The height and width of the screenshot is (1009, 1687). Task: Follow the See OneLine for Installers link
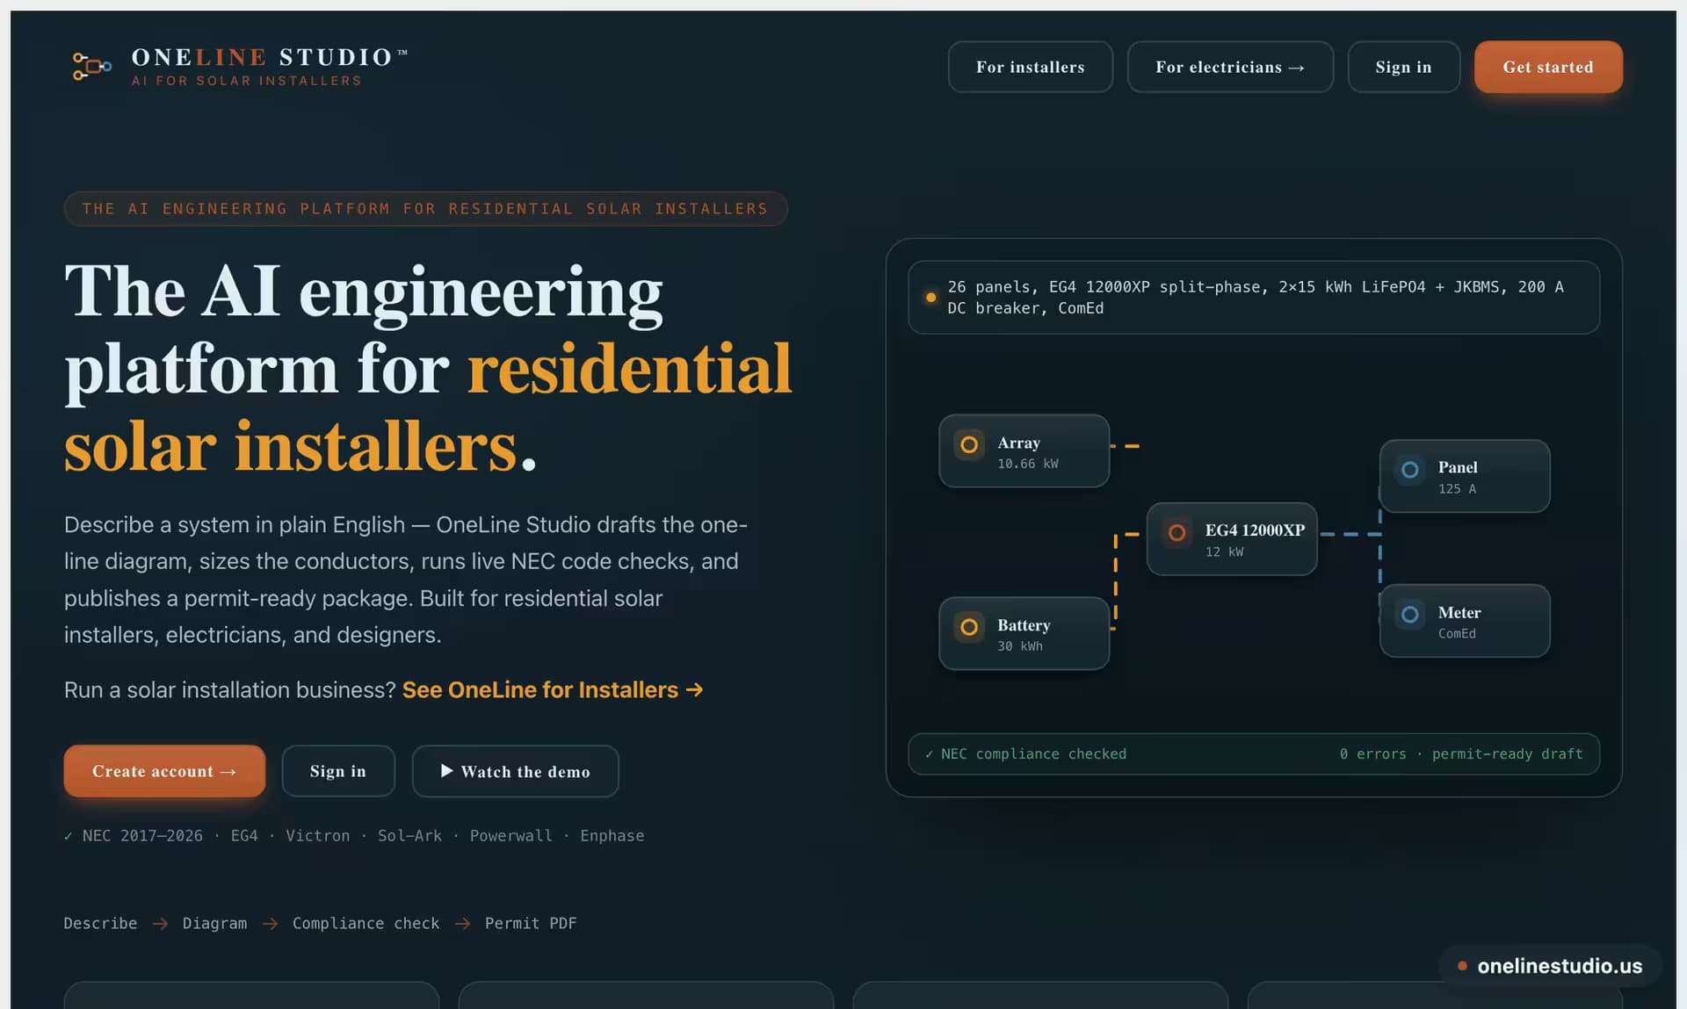553,690
